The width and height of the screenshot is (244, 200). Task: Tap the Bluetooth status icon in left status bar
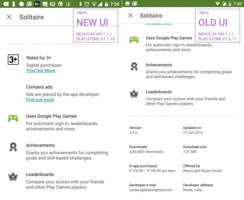coord(80,4)
